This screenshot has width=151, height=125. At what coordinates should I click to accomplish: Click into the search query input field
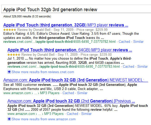point(76,10)
